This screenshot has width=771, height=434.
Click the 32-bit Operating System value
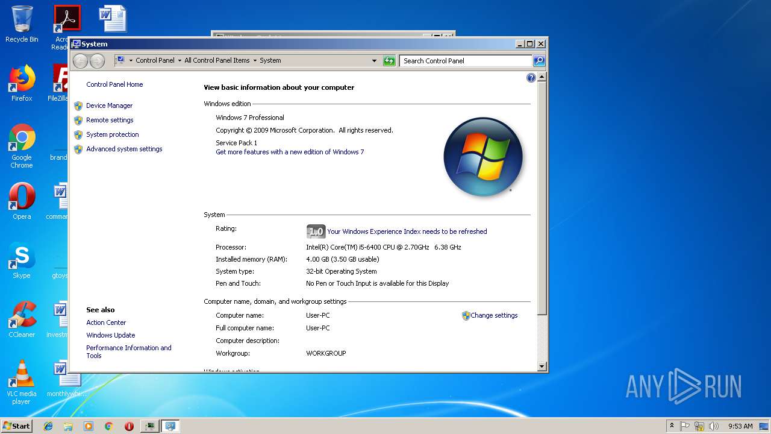click(x=342, y=271)
